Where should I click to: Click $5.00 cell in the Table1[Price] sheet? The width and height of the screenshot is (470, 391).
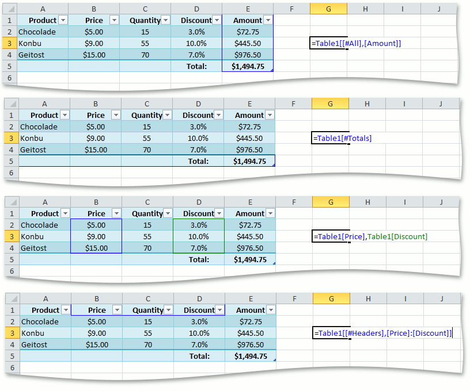click(x=96, y=225)
